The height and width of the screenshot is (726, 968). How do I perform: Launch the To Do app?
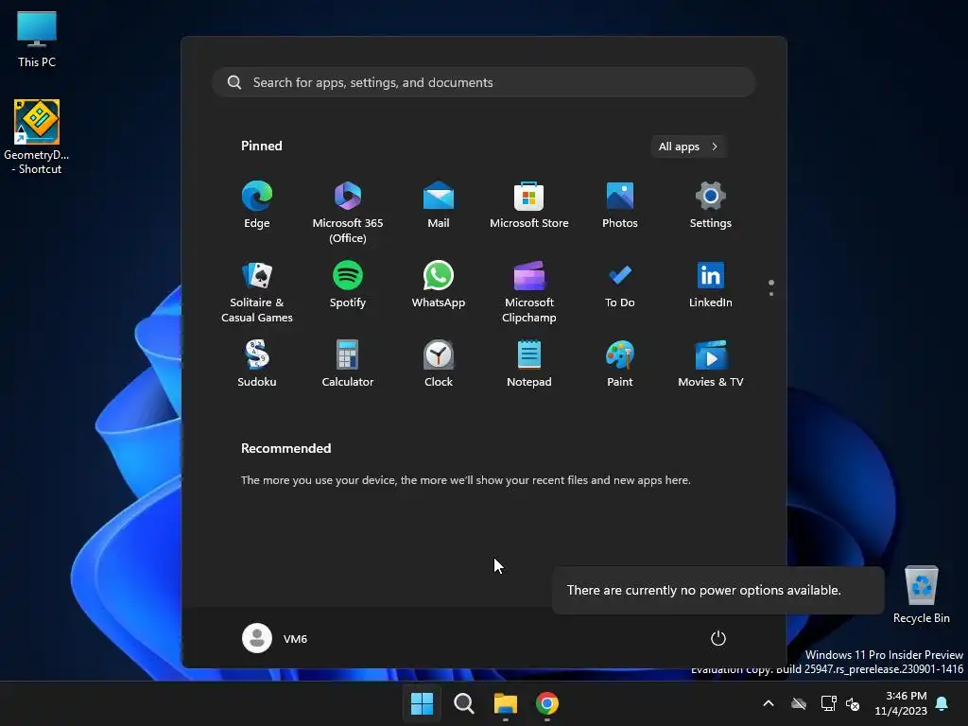[x=620, y=285]
